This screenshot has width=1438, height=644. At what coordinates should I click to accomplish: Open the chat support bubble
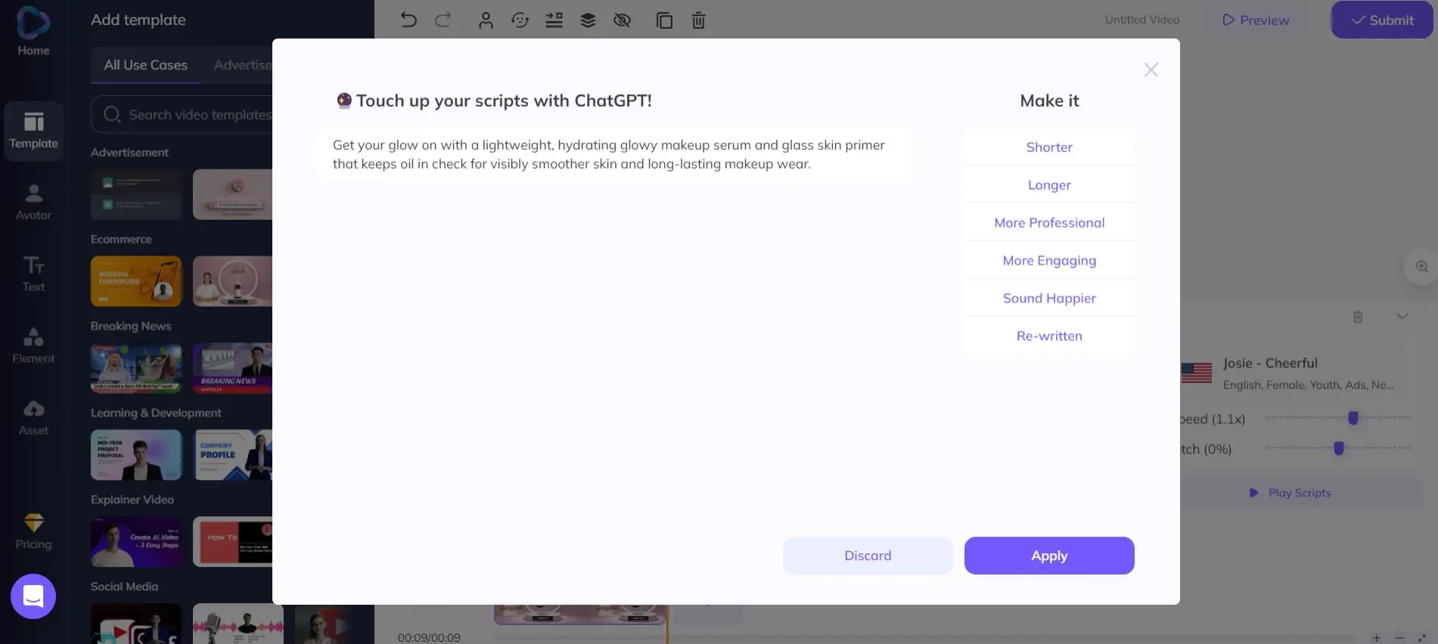pos(33,596)
